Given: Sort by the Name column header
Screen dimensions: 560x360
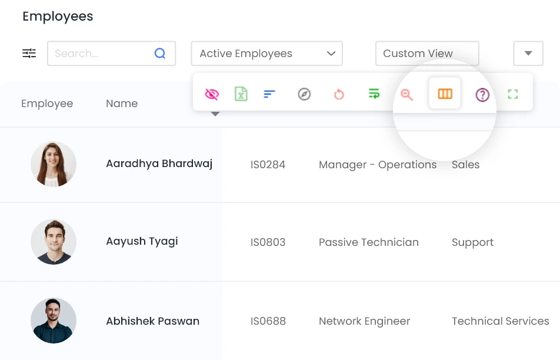Looking at the screenshot, I should click(x=122, y=104).
